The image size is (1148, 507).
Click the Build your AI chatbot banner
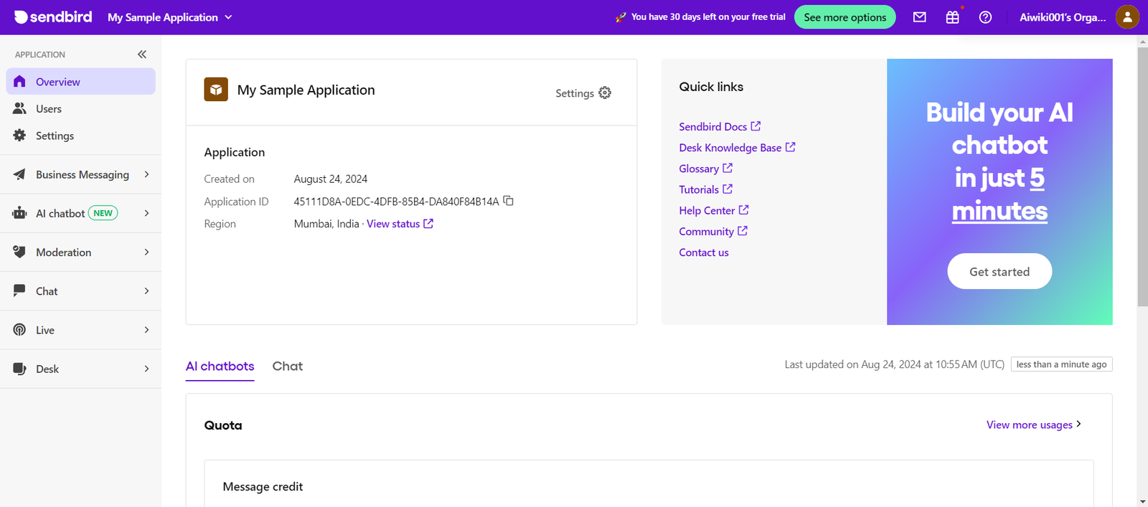[999, 191]
